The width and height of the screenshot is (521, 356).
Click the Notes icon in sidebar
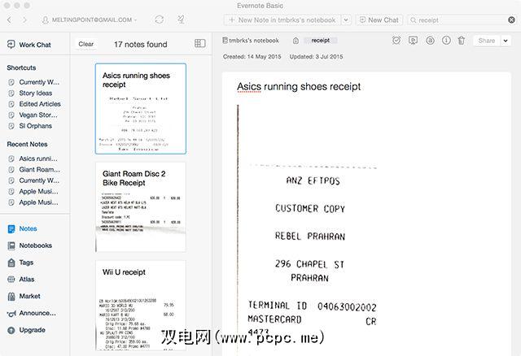coord(11,228)
